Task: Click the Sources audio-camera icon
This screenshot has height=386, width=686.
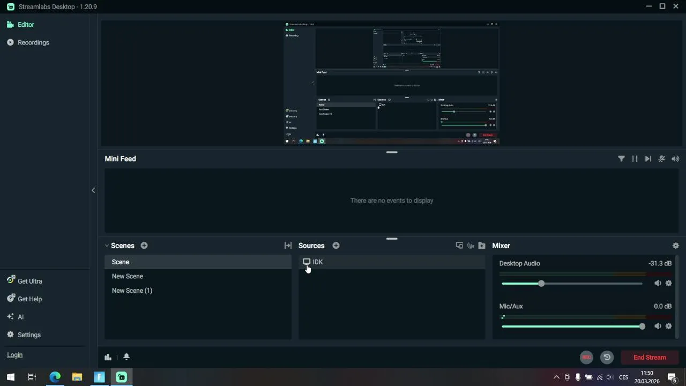Action: pyautogui.click(x=471, y=246)
